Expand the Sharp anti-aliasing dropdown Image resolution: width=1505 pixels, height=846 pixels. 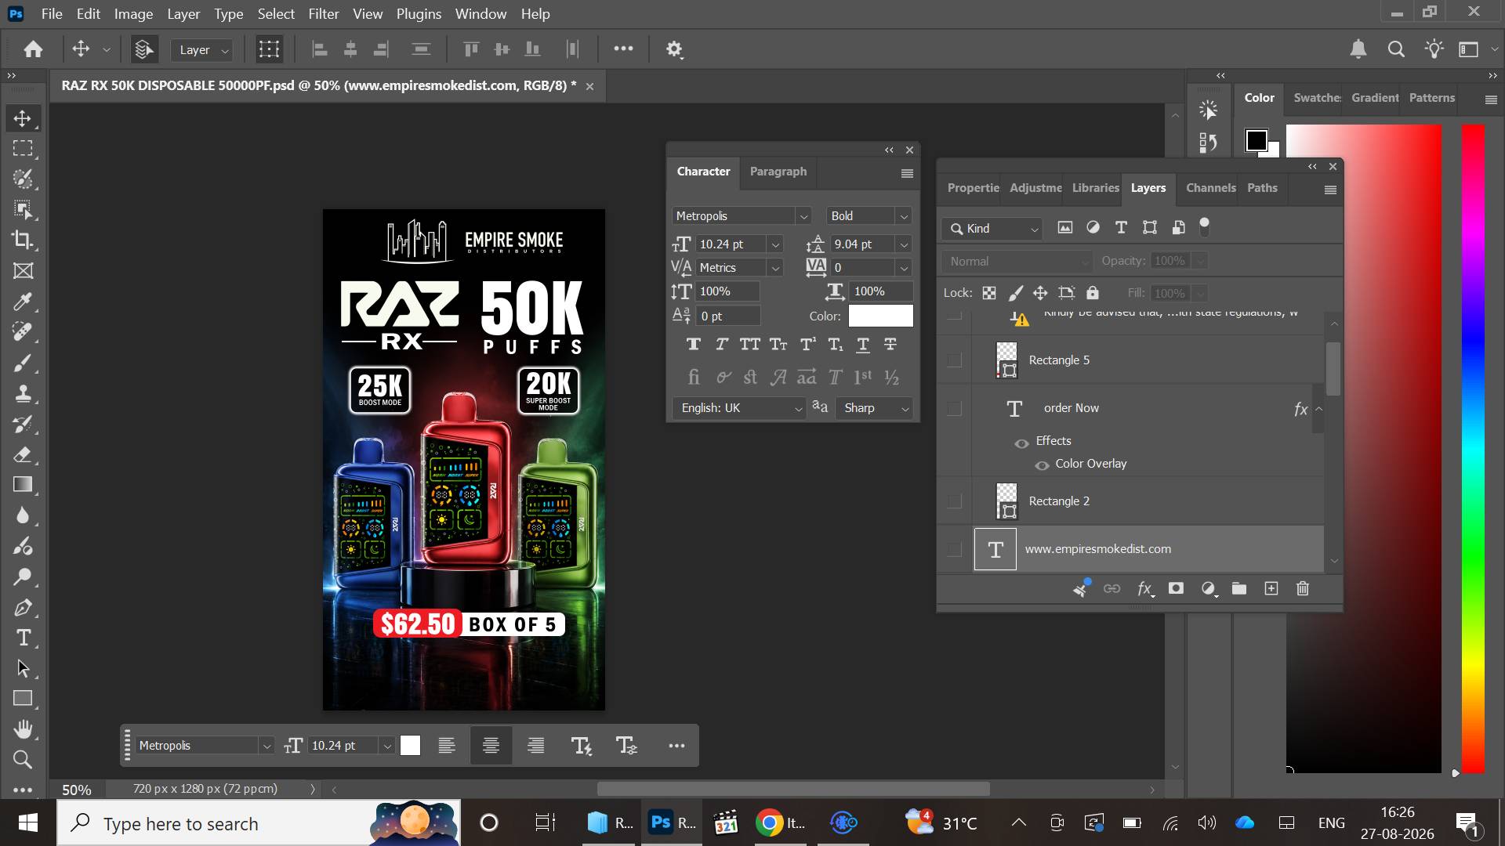click(875, 408)
